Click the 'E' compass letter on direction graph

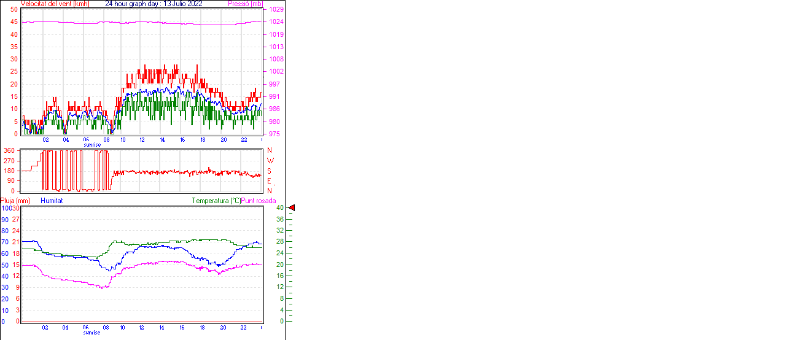click(x=269, y=181)
